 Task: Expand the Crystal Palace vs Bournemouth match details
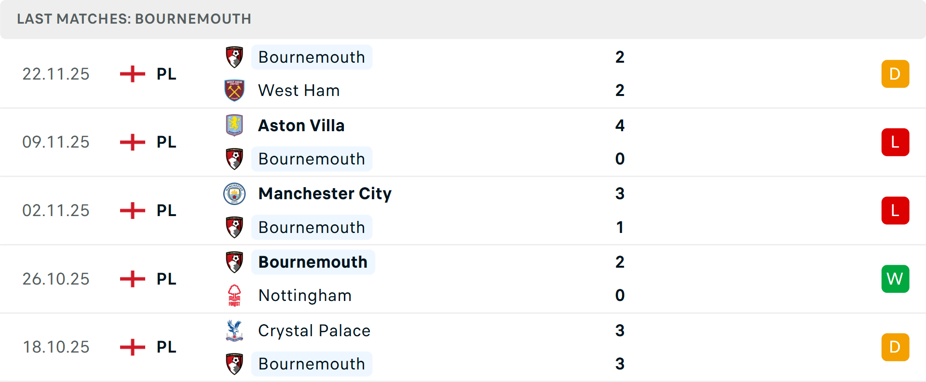pyautogui.click(x=482, y=347)
